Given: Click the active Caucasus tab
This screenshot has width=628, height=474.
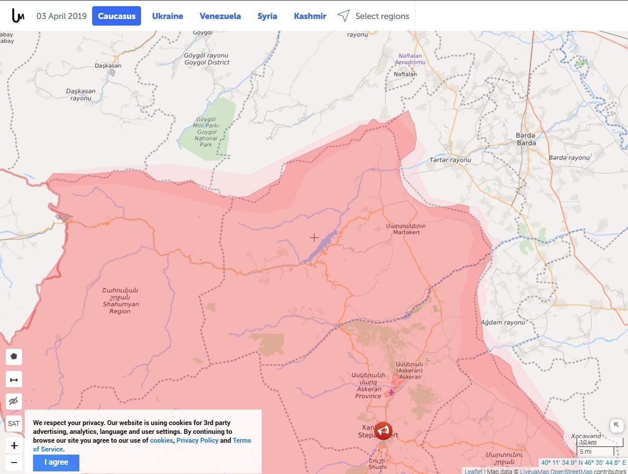Looking at the screenshot, I should [x=116, y=16].
